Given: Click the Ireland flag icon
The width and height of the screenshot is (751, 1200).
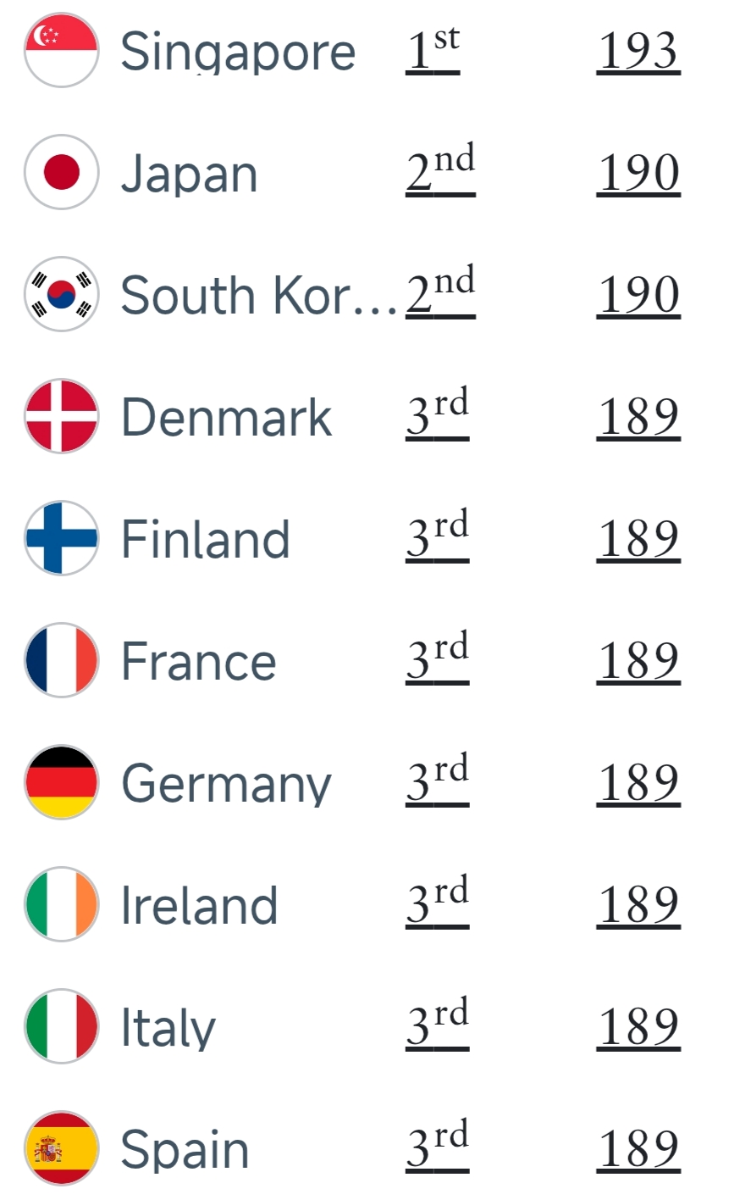Looking at the screenshot, I should (62, 904).
